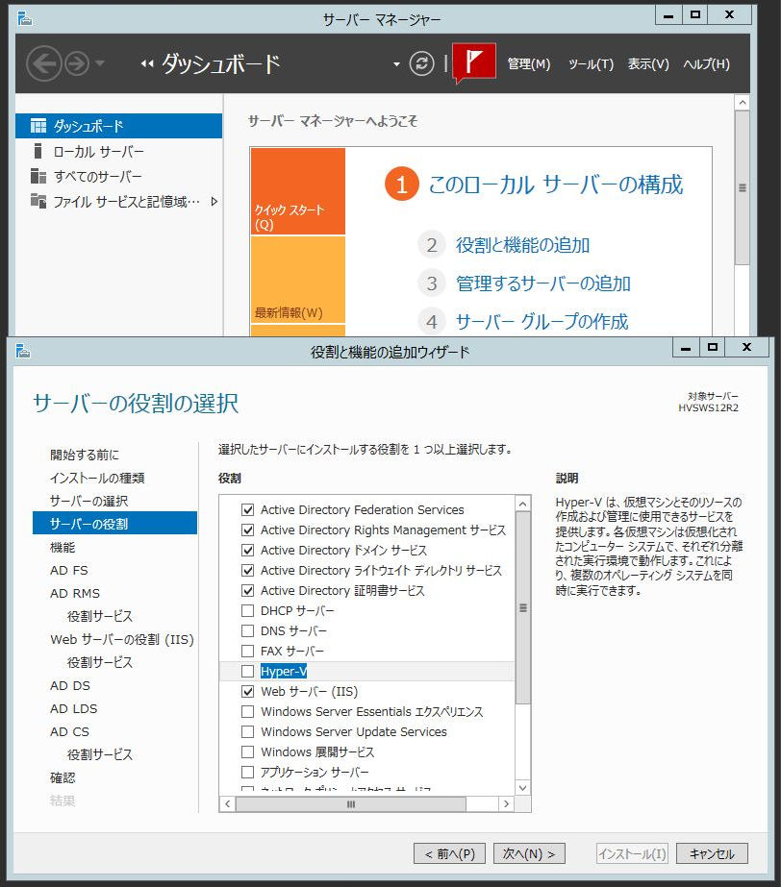Screen dimensions: 781x887
Task: Check the DHCP サーバー checkbox
Action: tap(247, 611)
